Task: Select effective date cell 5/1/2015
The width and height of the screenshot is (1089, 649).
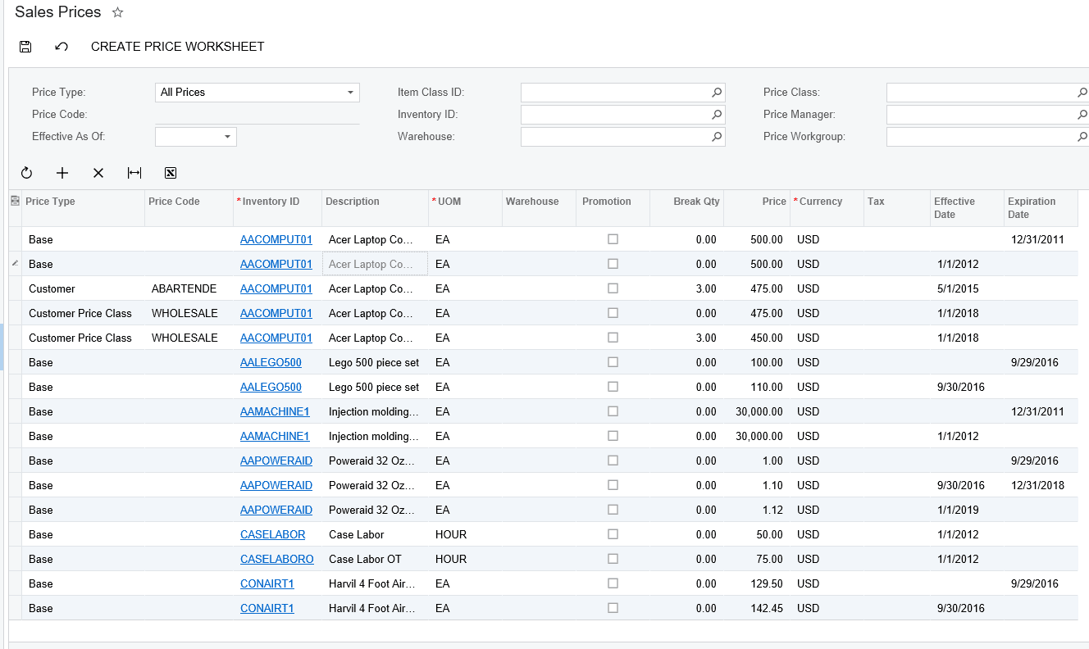Action: point(968,288)
